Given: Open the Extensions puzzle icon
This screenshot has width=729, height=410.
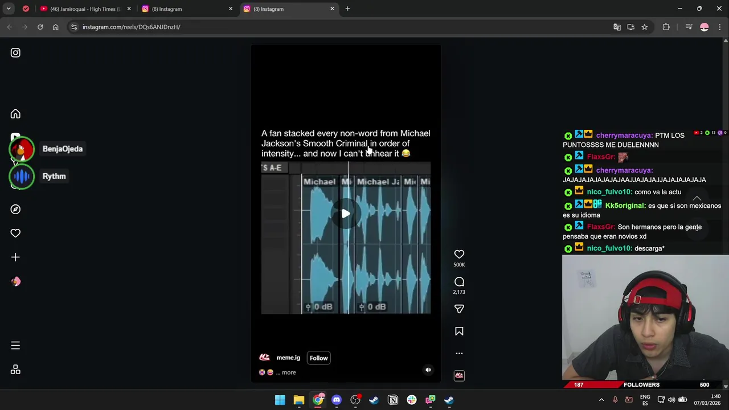Looking at the screenshot, I should (666, 27).
